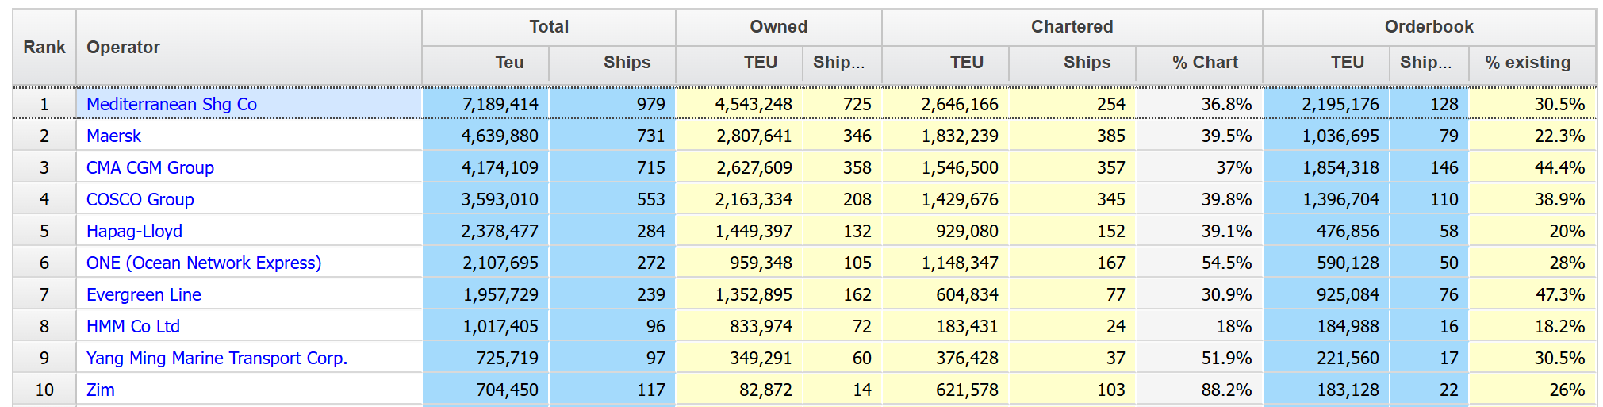Sort table by Rank column header
This screenshot has width=1603, height=407.
44,48
